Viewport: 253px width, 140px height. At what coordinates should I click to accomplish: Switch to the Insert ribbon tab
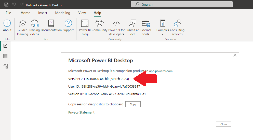pyautogui.click(x=43, y=13)
